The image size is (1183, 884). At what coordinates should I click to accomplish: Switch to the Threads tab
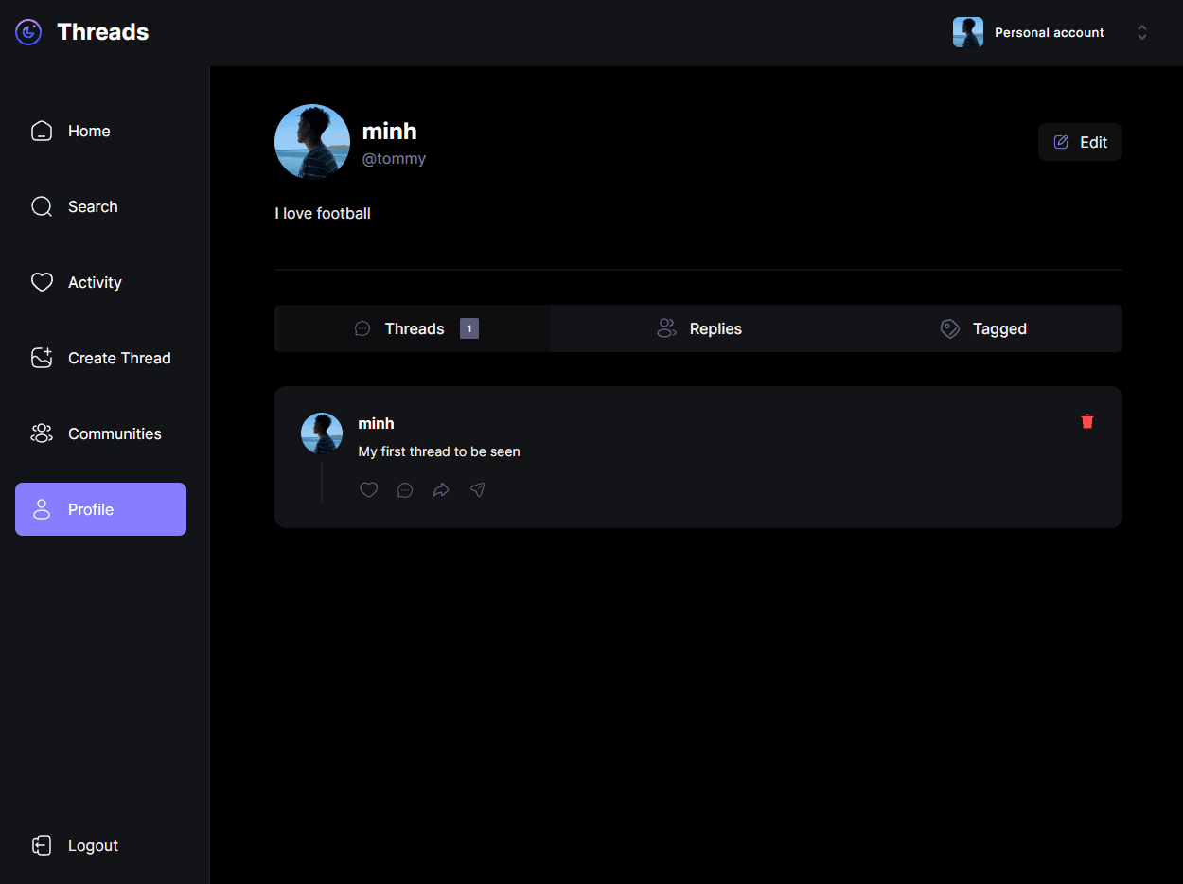(x=413, y=328)
